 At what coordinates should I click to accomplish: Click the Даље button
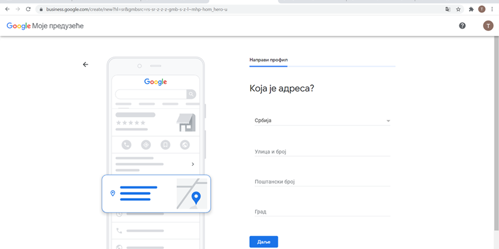263,242
